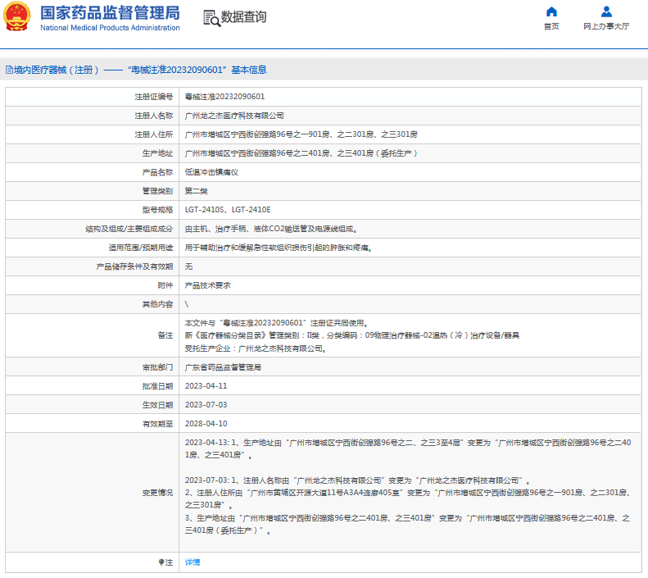Screen dimensions: 648x578
Task: Click the 注册人住所 field label
Action: tap(154, 134)
